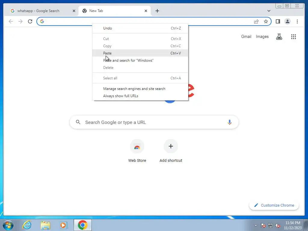Open a new tab with the plus button
The height and width of the screenshot is (231, 308).
pos(157,11)
